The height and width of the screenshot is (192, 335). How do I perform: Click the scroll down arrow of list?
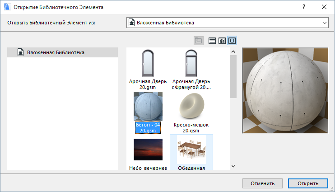(x=233, y=166)
